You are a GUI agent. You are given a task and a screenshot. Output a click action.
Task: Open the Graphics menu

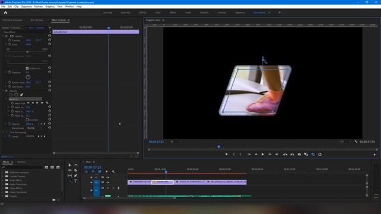coord(50,7)
